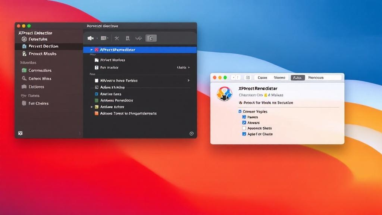Click the toolbar icon in the settings window
The width and height of the screenshot is (382, 215).
tap(247, 77)
